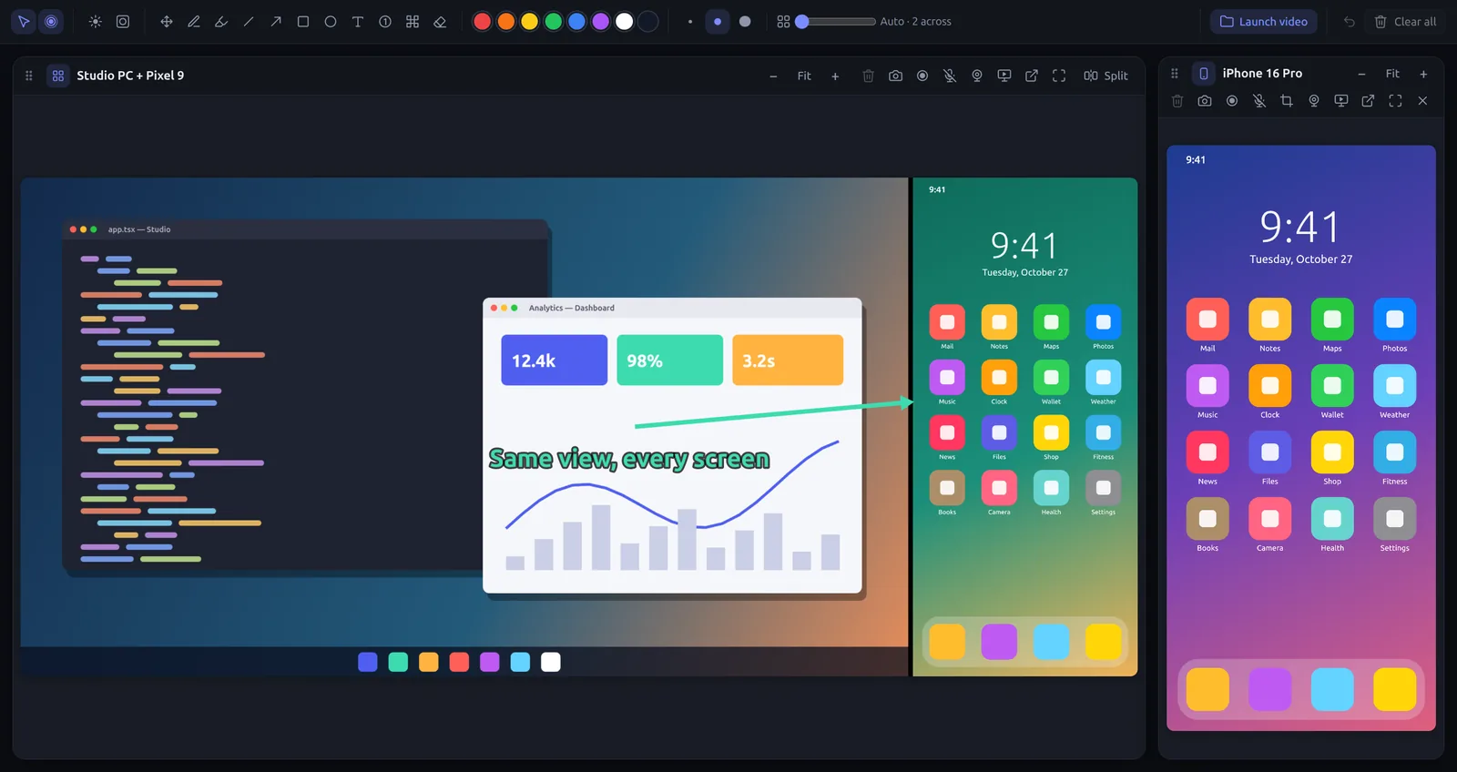Toggle recording in Studio PC + Pixel 9 panel
This screenshot has width=1457, height=772.
pyautogui.click(x=922, y=76)
